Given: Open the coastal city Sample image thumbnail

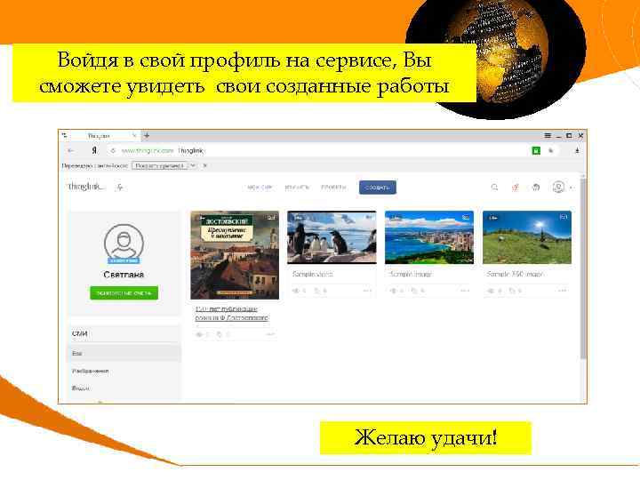Looking at the screenshot, I should 429,237.
